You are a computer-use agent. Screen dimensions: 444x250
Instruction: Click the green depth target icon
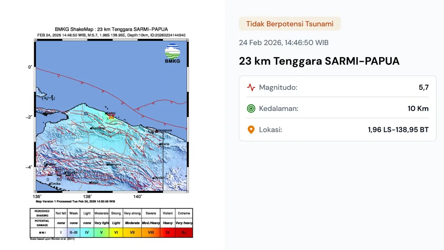point(251,109)
